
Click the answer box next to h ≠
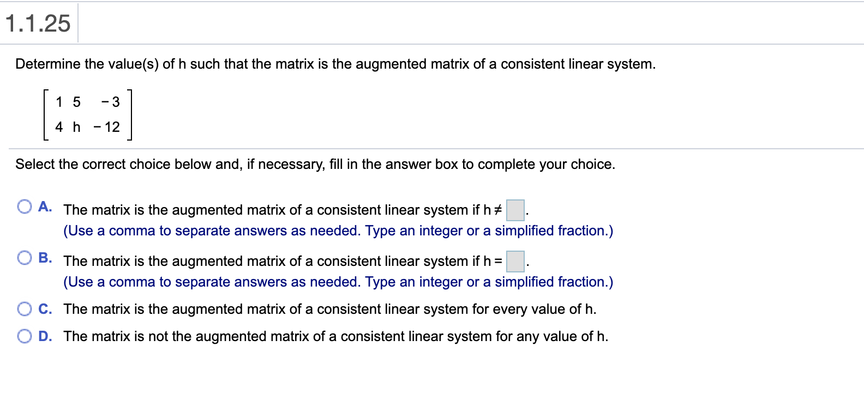tap(514, 210)
